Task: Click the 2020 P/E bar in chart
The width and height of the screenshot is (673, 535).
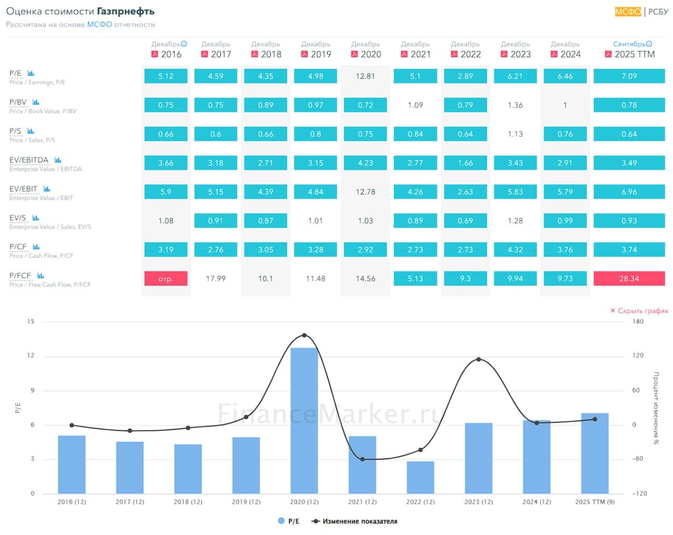Action: point(304,420)
